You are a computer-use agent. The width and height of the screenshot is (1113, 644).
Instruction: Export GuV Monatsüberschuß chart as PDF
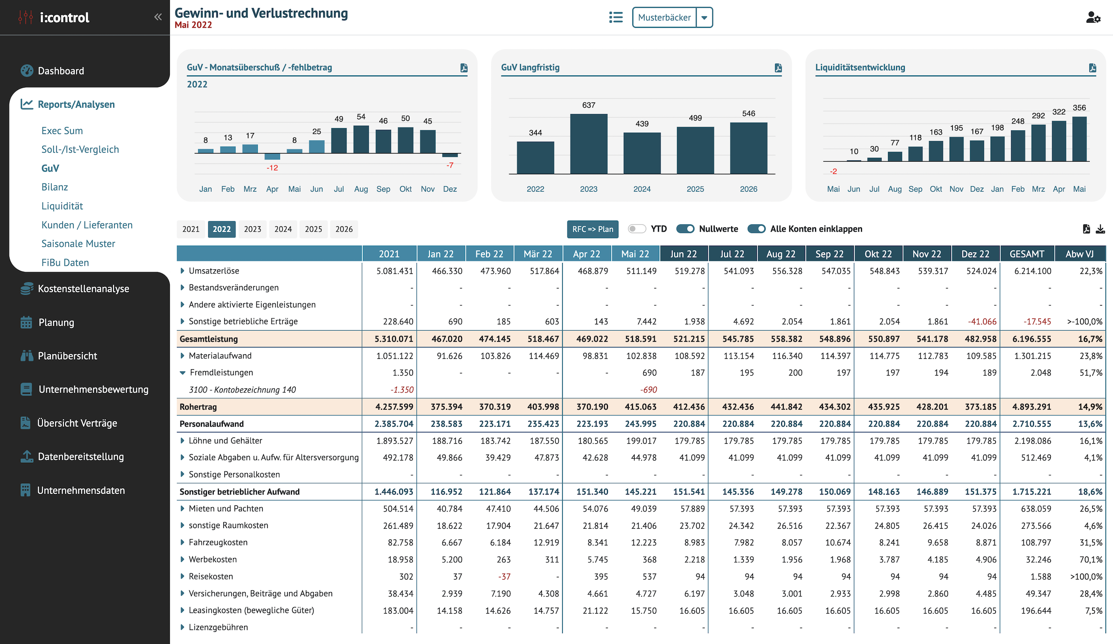464,68
